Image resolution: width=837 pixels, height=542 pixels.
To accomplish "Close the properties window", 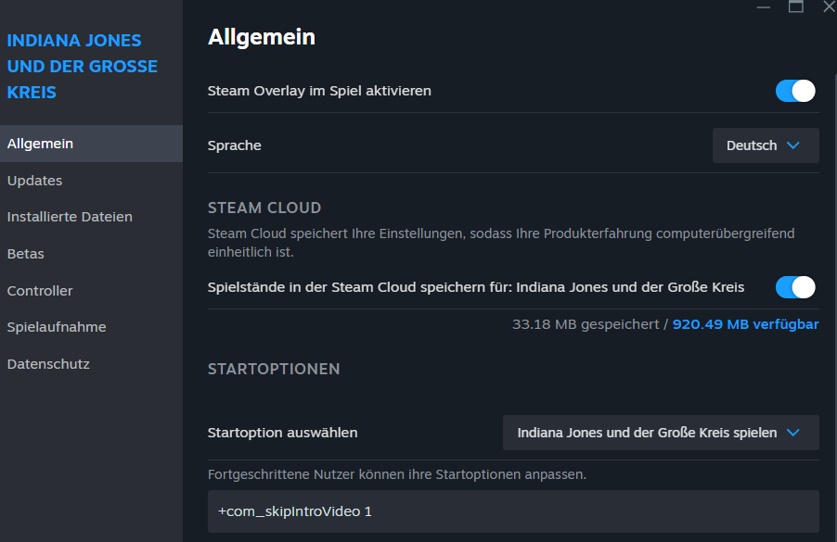I will (829, 6).
